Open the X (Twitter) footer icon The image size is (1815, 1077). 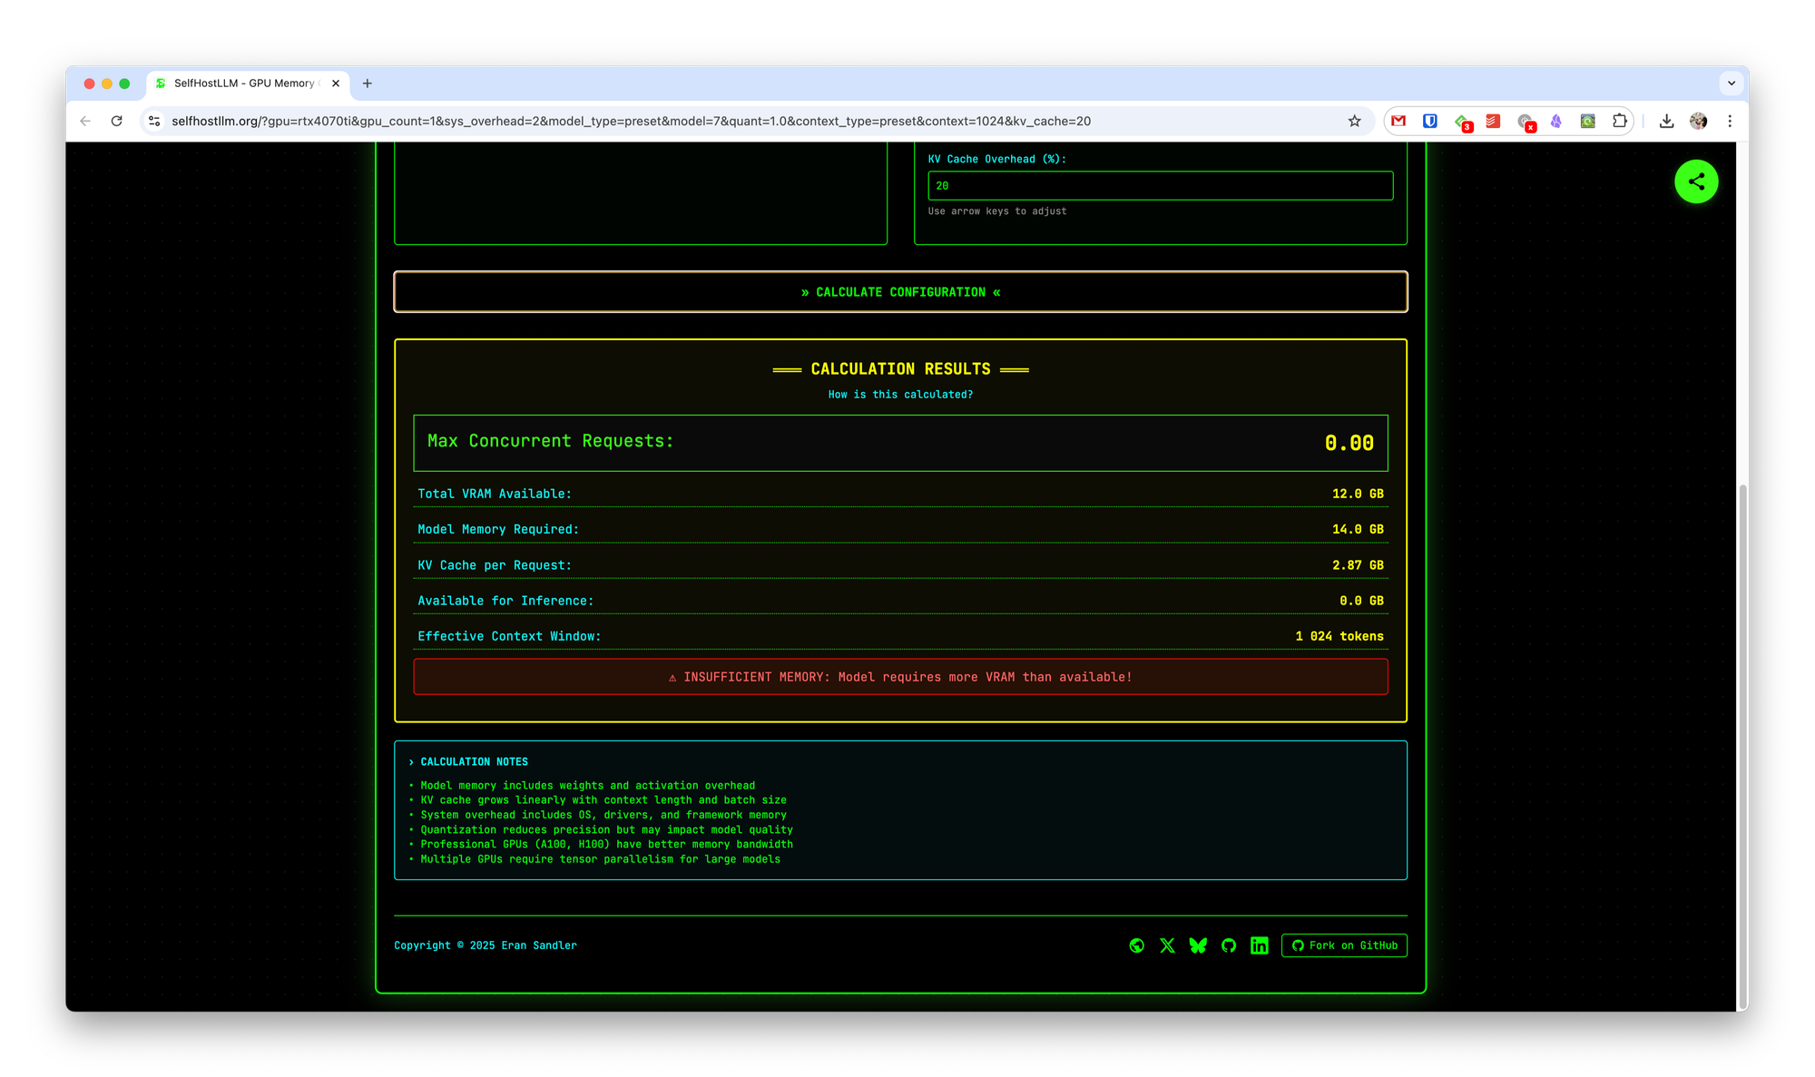(1167, 945)
